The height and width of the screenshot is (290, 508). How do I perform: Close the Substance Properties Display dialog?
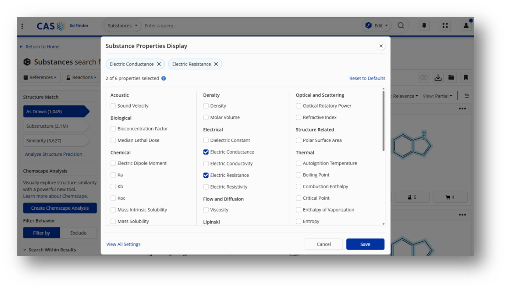tap(381, 46)
